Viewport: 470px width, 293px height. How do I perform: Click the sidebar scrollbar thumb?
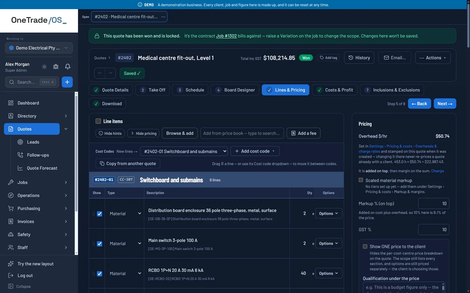[76, 153]
